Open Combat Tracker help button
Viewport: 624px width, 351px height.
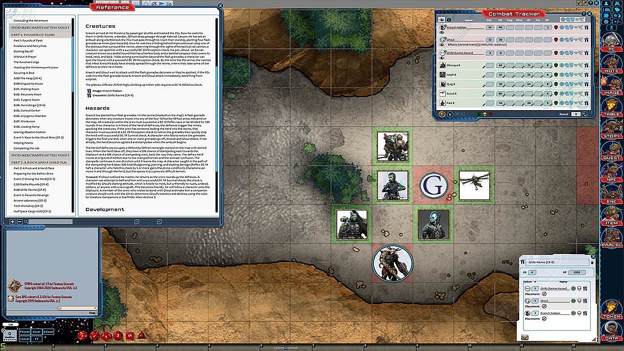coord(584,14)
